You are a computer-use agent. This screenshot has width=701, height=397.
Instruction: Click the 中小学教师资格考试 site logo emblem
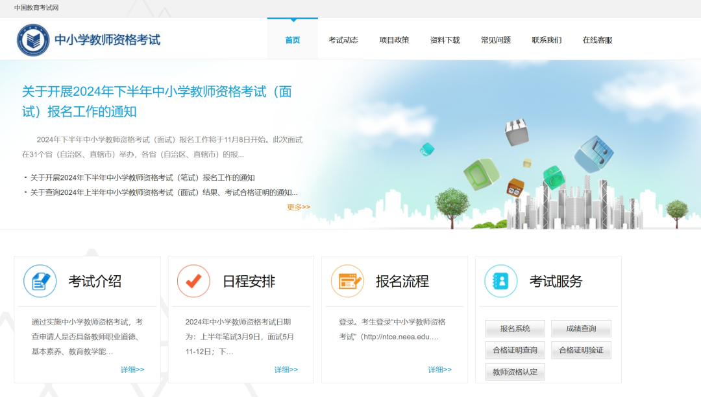pos(33,40)
